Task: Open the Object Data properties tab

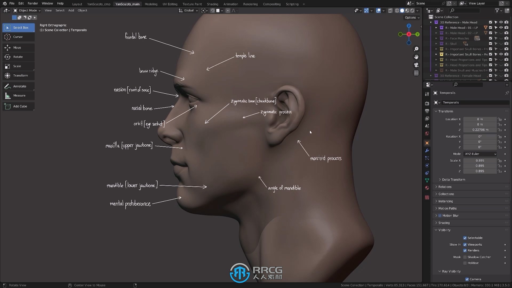Action: click(427, 181)
